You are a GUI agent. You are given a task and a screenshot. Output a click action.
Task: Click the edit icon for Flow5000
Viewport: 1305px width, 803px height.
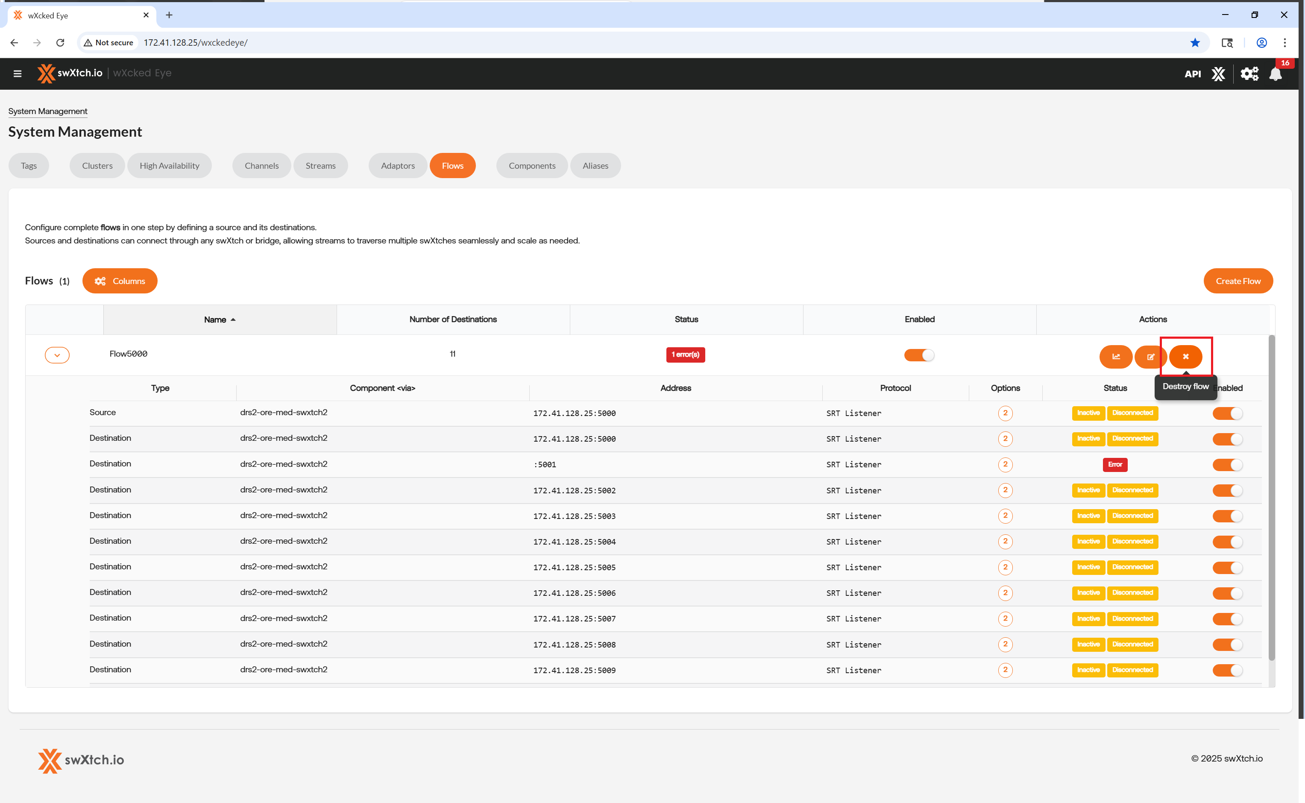pos(1150,356)
